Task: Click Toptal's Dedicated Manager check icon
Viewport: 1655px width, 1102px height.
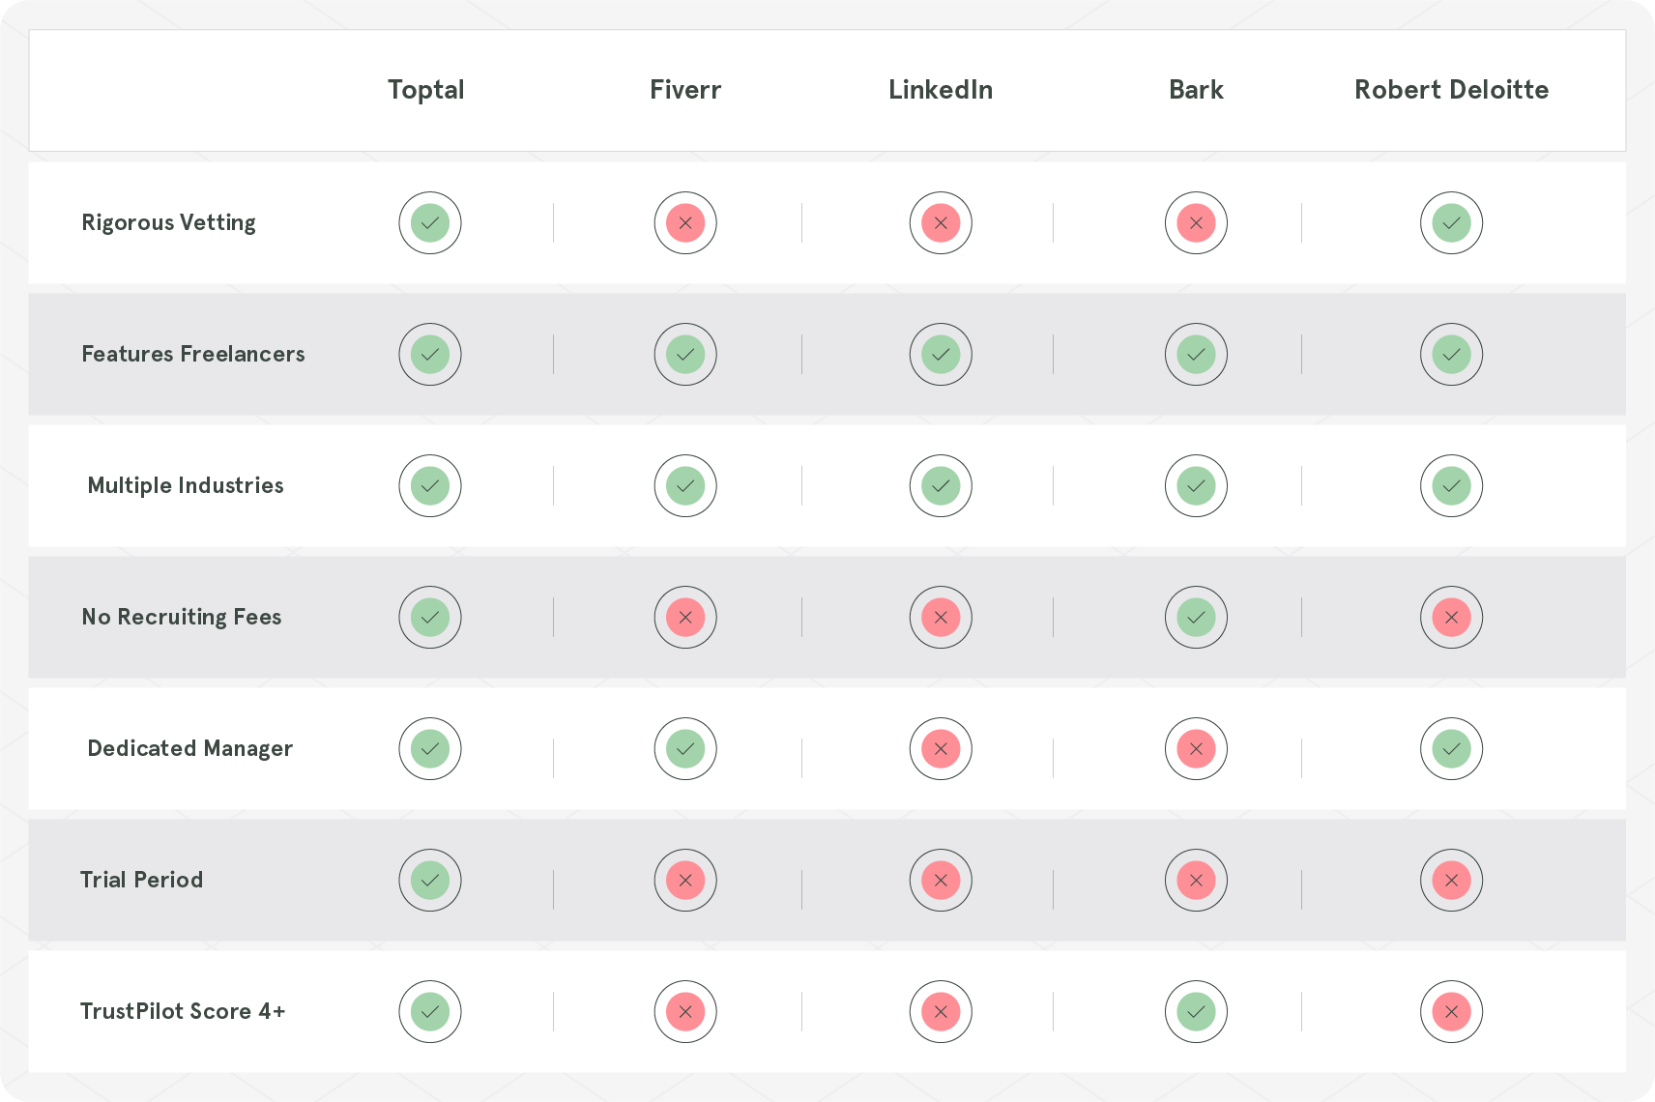Action: pos(430,749)
